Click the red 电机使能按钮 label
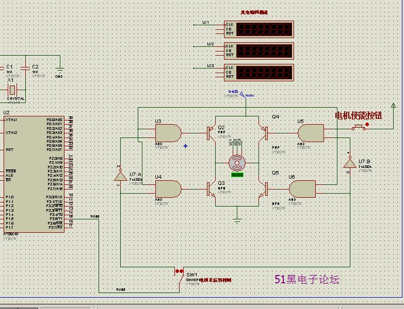 point(359,116)
